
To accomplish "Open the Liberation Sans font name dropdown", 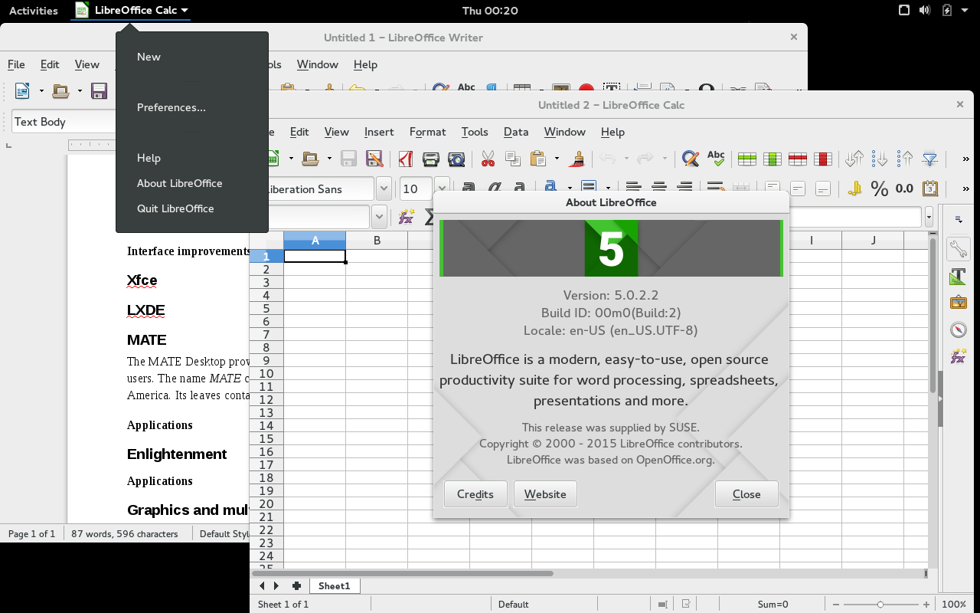I will [384, 189].
